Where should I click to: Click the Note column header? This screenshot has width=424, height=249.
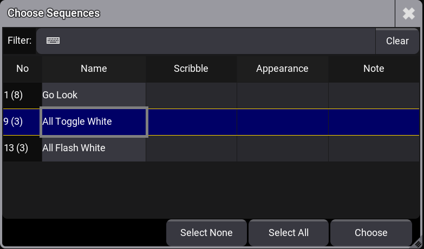coord(374,69)
